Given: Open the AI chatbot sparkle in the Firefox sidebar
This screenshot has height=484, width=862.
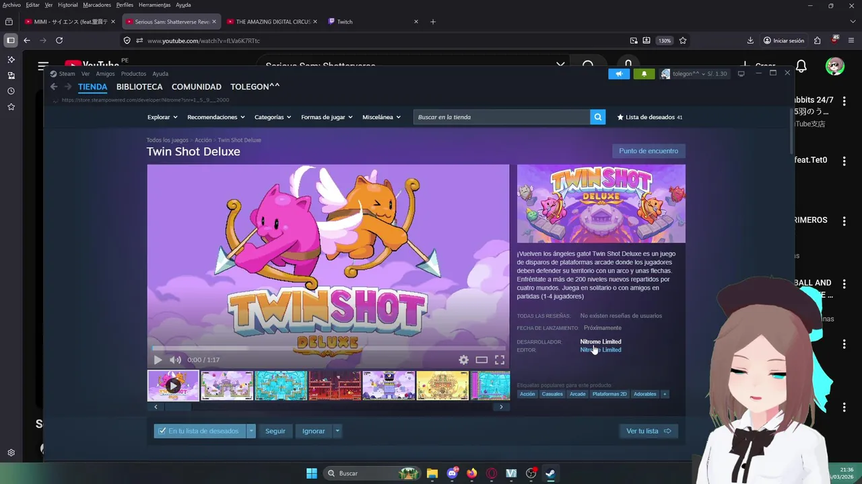Looking at the screenshot, I should coord(11,60).
